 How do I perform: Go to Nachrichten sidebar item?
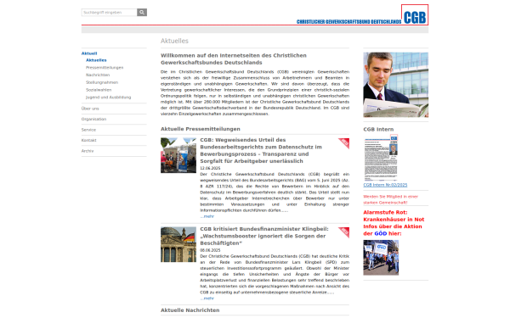tap(98, 75)
